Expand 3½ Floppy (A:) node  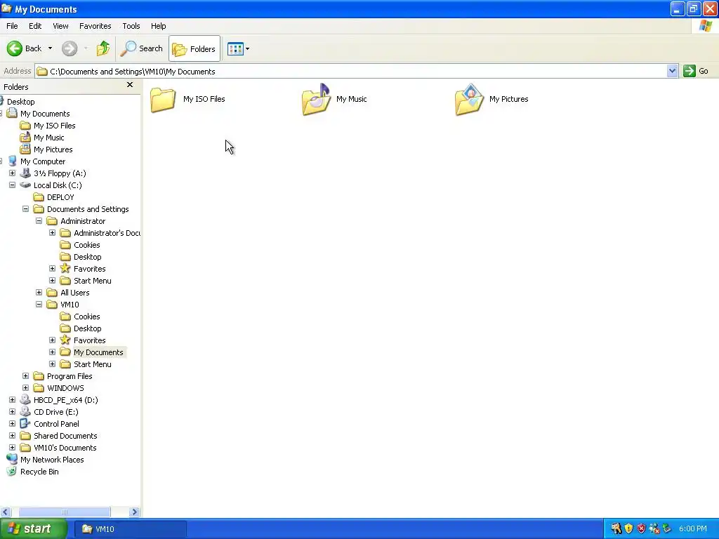pos(13,173)
